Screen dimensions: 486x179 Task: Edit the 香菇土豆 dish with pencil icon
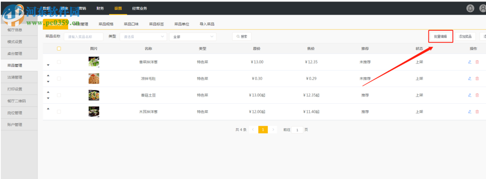pyautogui.click(x=470, y=95)
